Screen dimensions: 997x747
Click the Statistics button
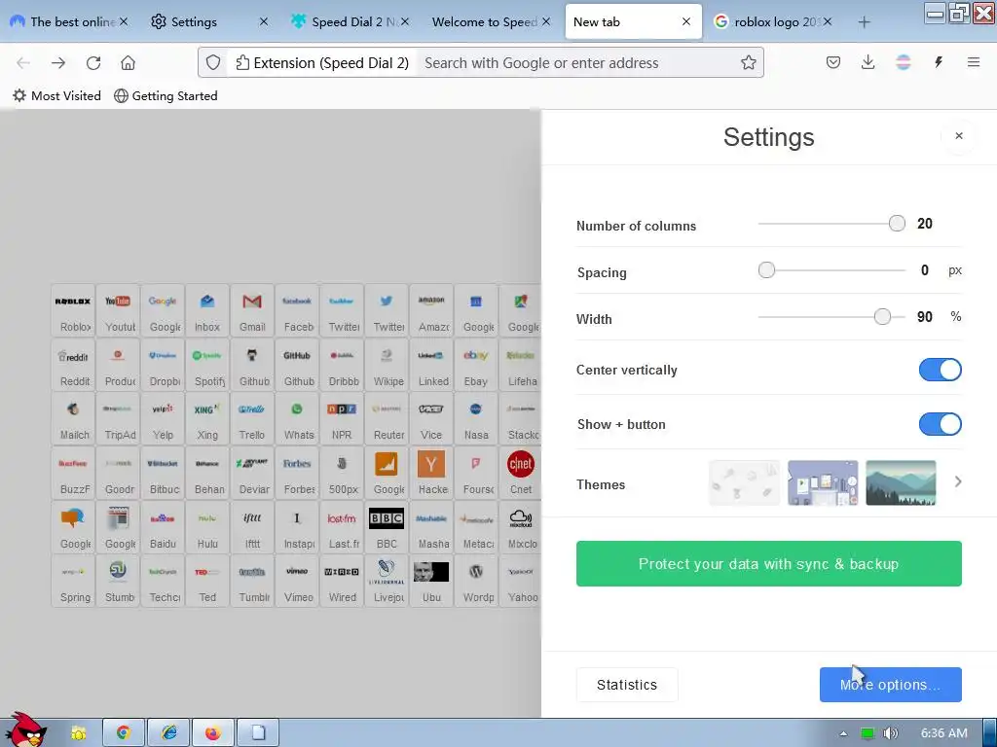(x=627, y=685)
